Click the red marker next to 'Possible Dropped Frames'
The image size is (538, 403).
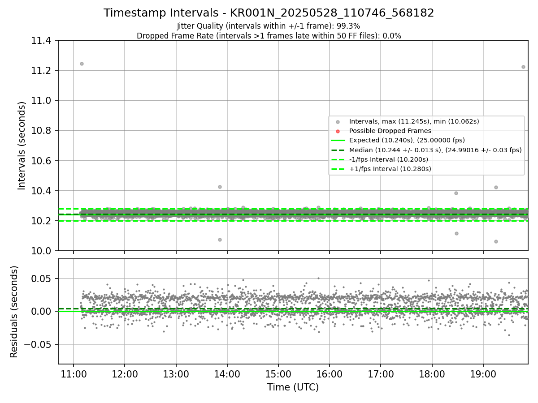(338, 131)
